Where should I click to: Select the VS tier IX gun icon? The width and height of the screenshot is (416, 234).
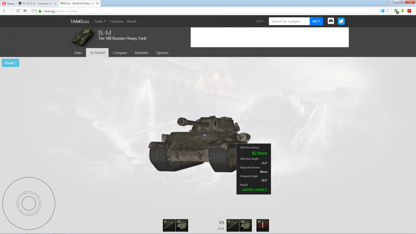[233, 225]
